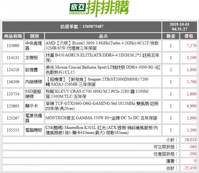This screenshot has width=199, height=173.
Task: Select product code 114131
Action: tap(13, 58)
